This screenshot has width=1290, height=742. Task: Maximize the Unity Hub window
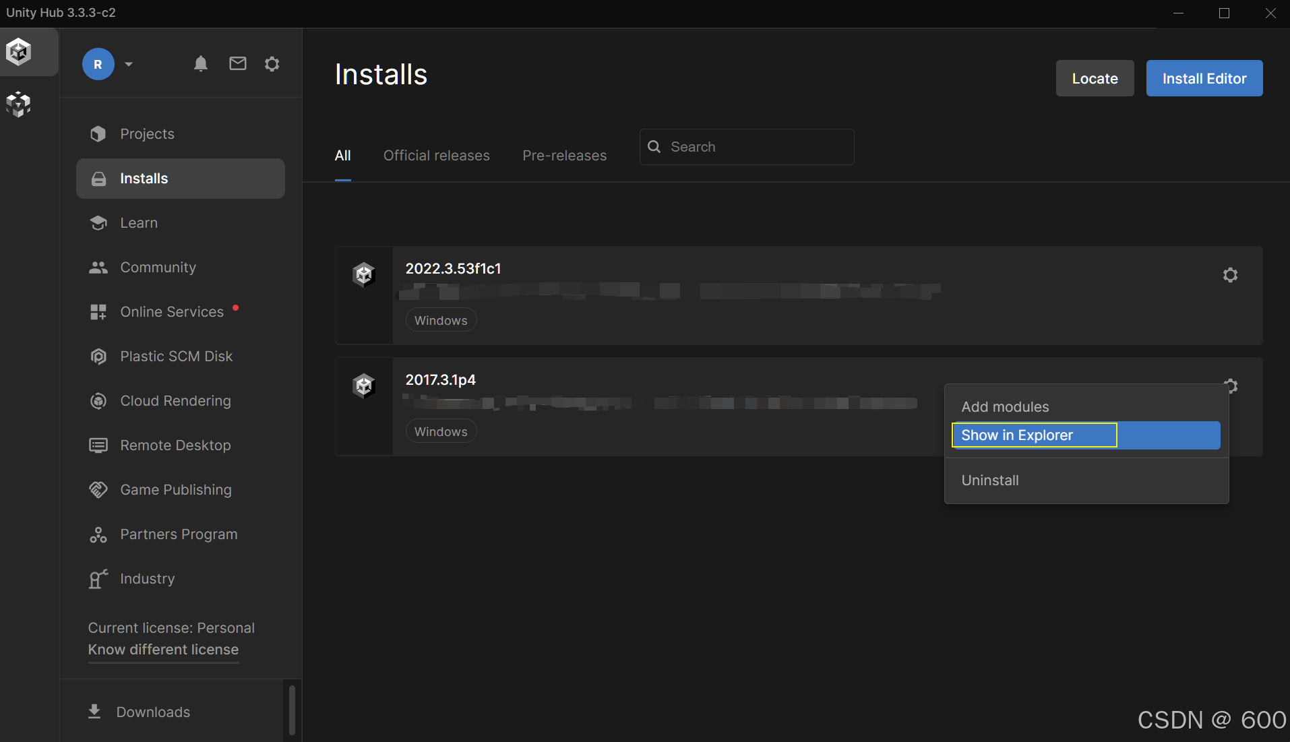point(1224,13)
